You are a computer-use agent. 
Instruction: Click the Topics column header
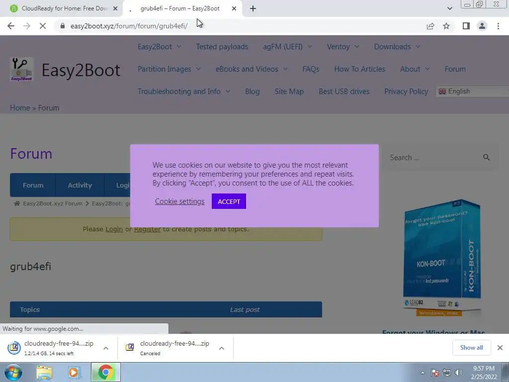(x=29, y=309)
